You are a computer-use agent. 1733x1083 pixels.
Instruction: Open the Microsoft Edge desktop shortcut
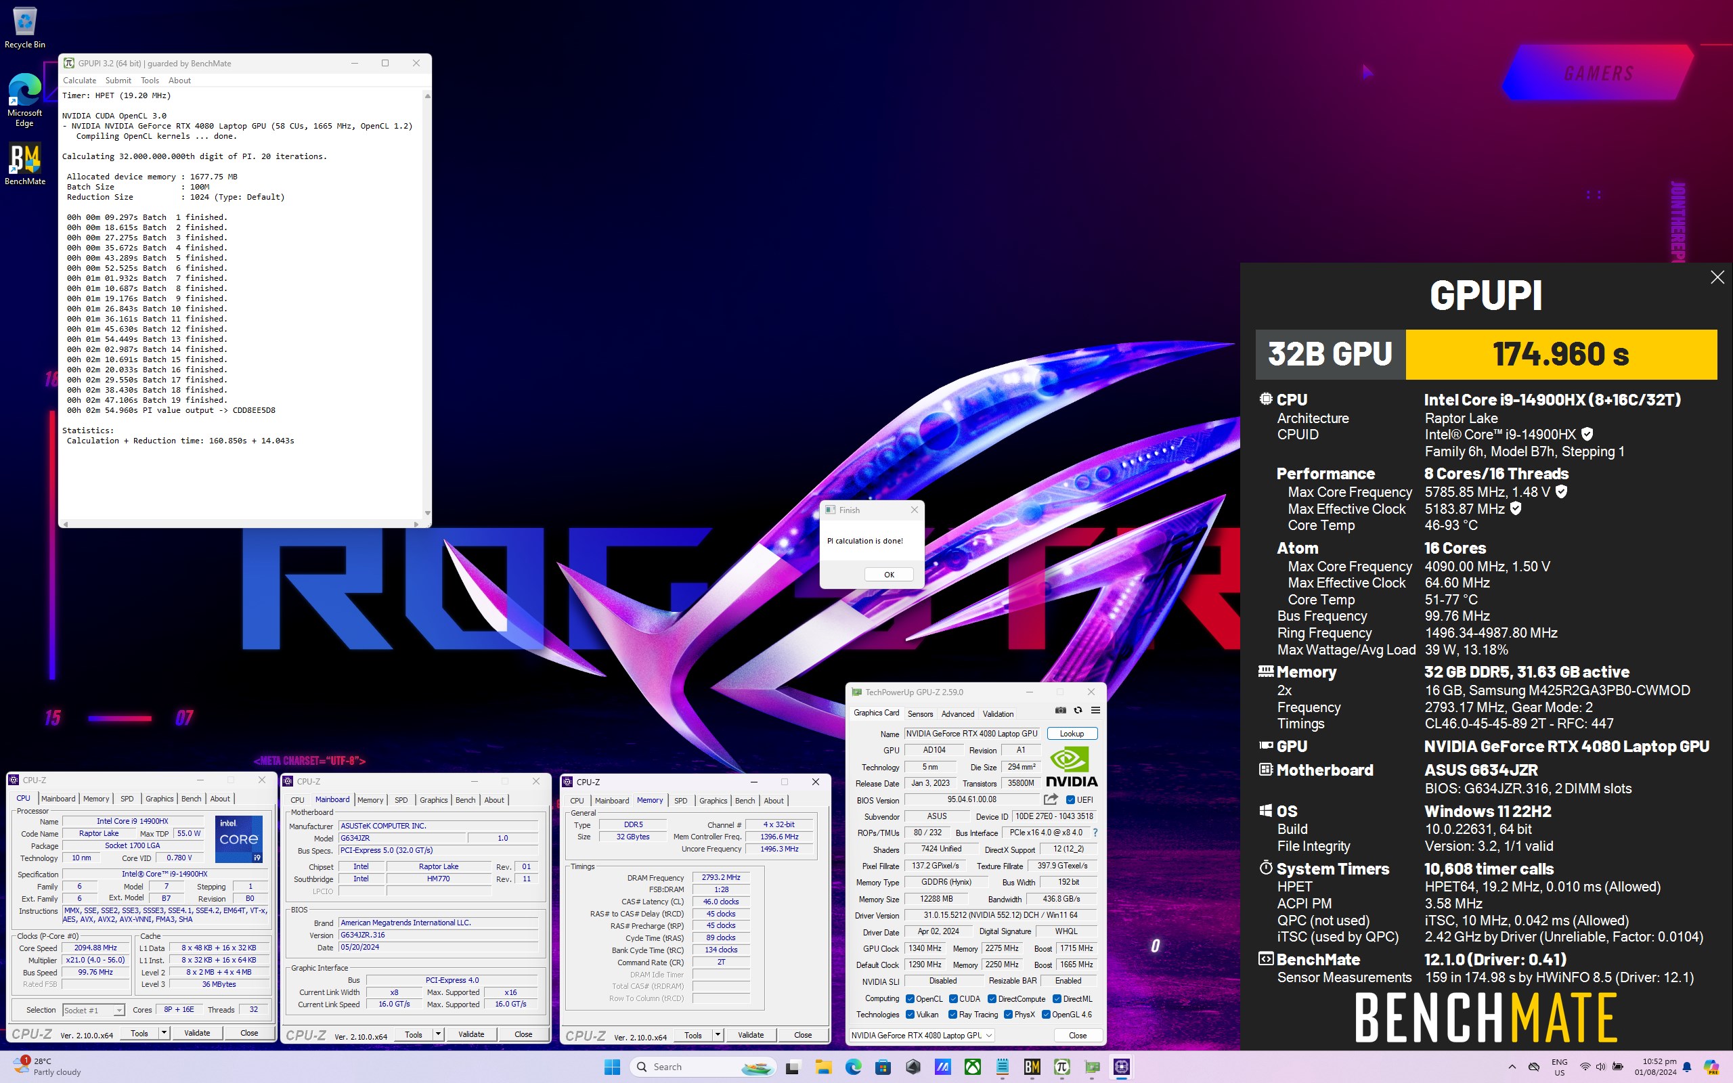(x=24, y=100)
